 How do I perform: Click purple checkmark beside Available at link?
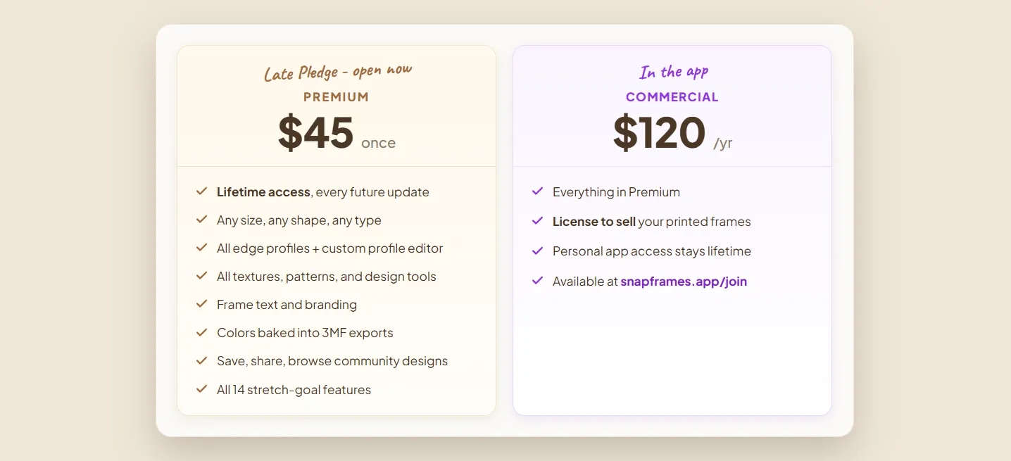point(537,281)
